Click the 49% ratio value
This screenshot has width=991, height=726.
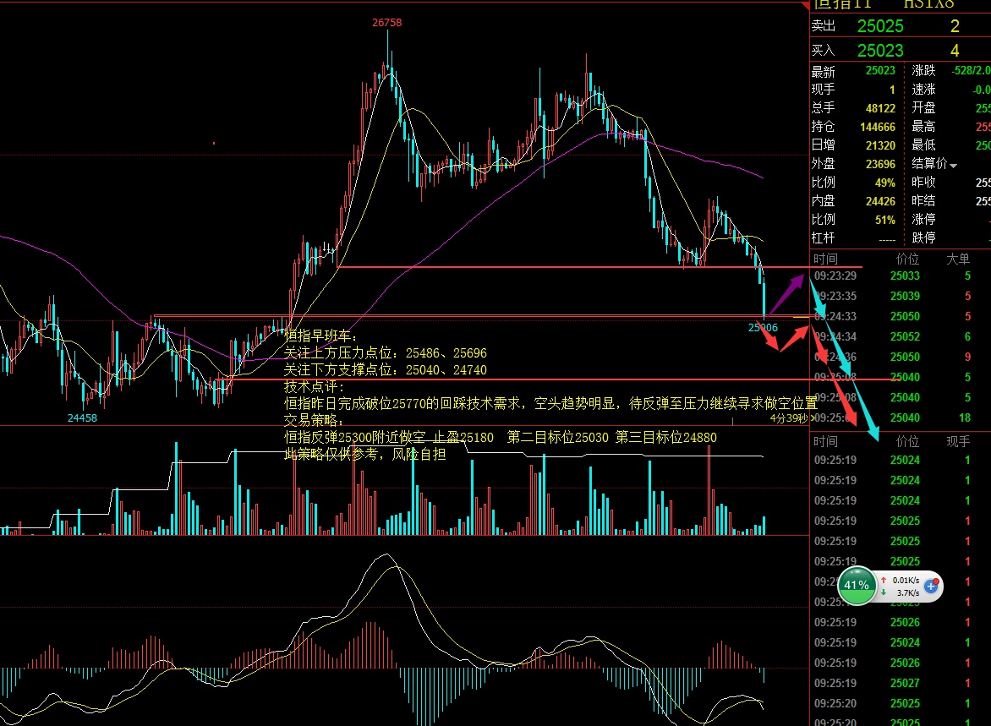click(884, 183)
